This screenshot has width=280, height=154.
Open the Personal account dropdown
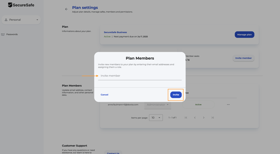[x=21, y=20]
